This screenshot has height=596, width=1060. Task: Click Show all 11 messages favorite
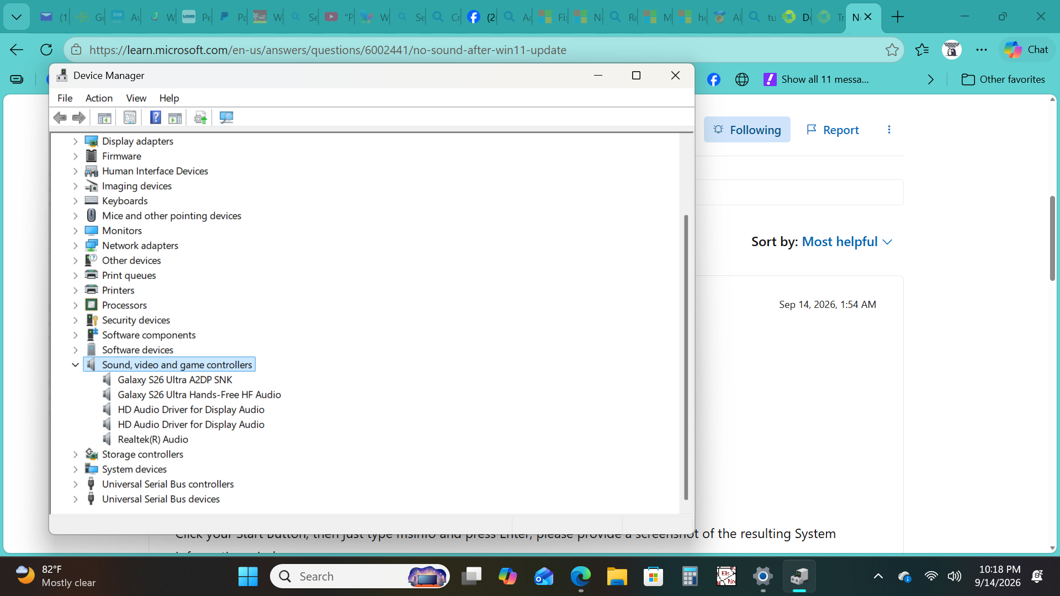(816, 79)
